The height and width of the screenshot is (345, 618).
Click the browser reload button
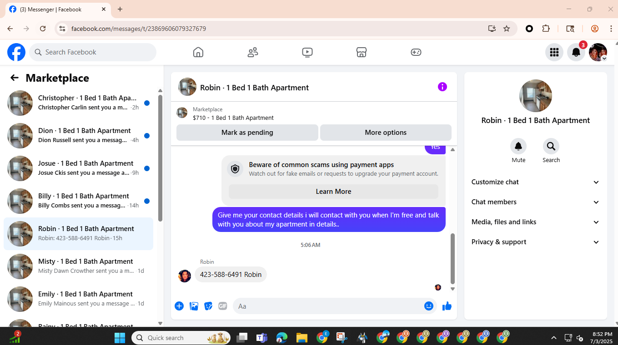(x=43, y=29)
